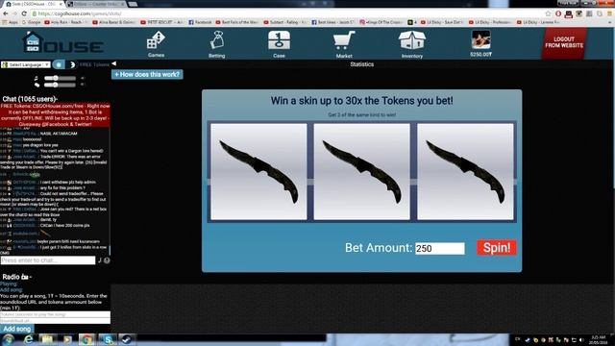Click the LOGOUT FROM WEBSITE button

point(564,42)
